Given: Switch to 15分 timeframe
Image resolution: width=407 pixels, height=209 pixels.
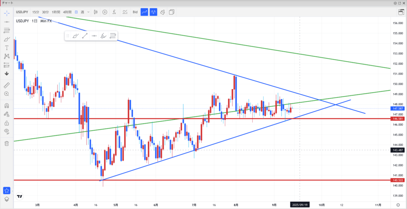Looking at the screenshot, I should tap(35, 12).
